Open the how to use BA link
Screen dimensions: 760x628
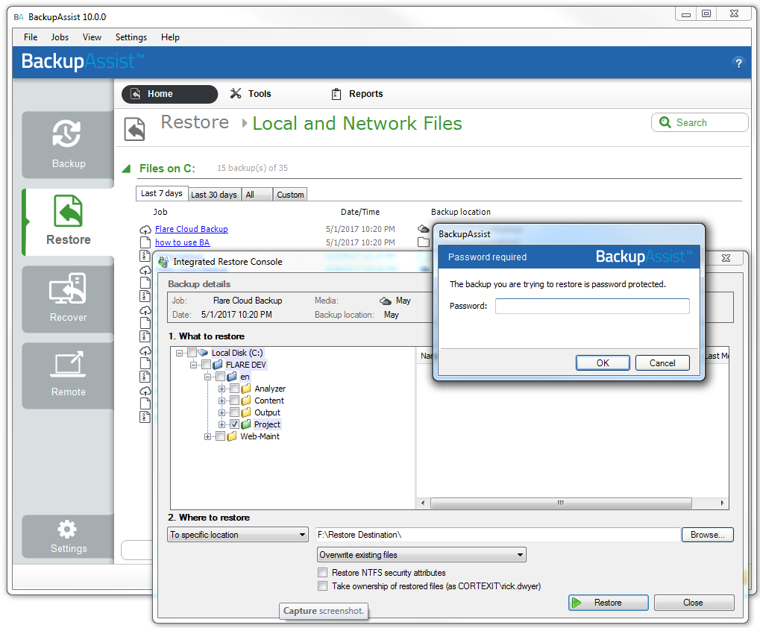tap(182, 242)
